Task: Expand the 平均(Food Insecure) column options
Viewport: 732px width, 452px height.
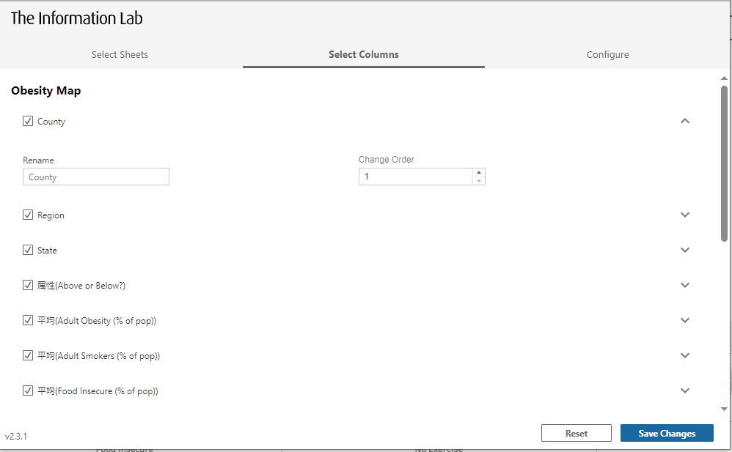Action: [x=685, y=390]
